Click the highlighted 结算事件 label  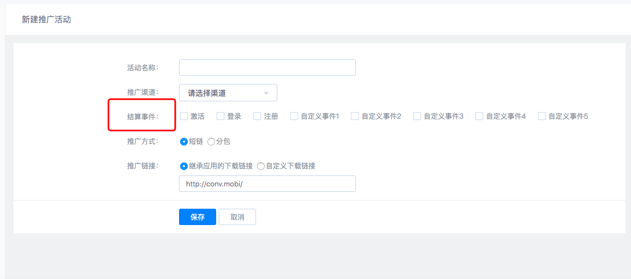coord(142,116)
